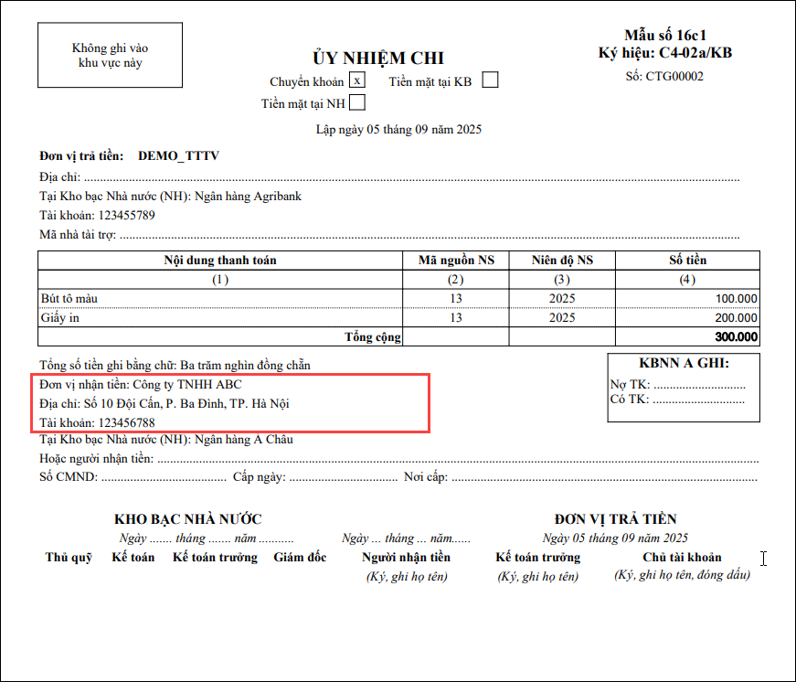The height and width of the screenshot is (682, 796).
Task: Click the Có TK dotted field
Action: point(698,400)
